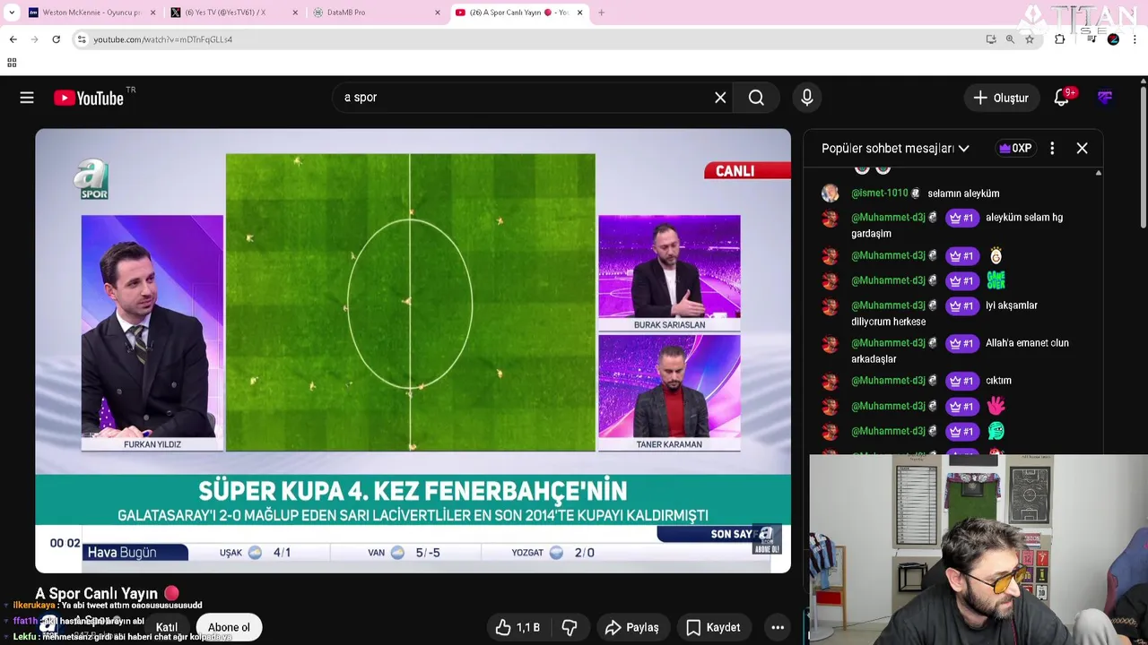Image resolution: width=1148 pixels, height=645 pixels.
Task: Click the Oluştur create button
Action: click(x=1001, y=98)
